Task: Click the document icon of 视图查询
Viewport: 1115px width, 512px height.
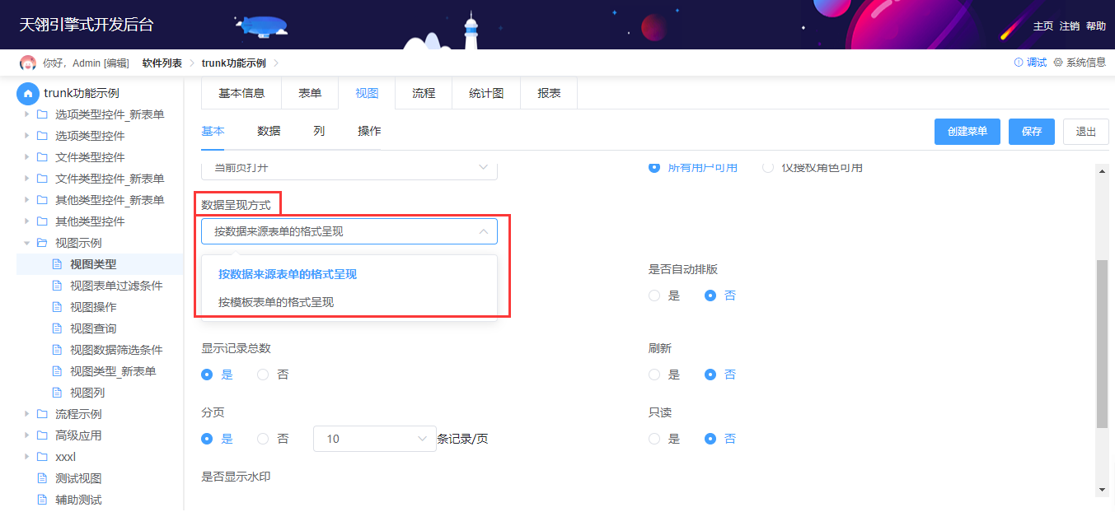Action: [x=57, y=328]
